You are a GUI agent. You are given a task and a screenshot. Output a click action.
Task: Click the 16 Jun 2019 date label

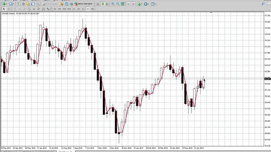(x=199, y=148)
